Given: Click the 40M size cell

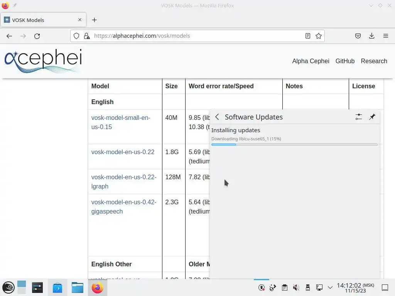Looking at the screenshot, I should (171, 118).
